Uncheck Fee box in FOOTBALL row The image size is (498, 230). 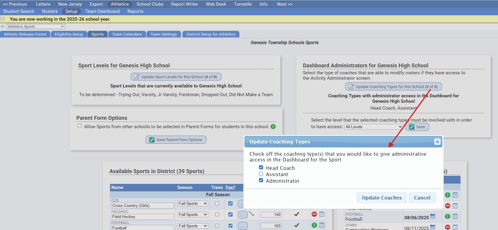pyautogui.click(x=230, y=226)
